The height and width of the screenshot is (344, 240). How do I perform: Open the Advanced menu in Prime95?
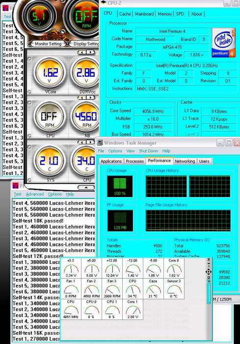pos(35,194)
